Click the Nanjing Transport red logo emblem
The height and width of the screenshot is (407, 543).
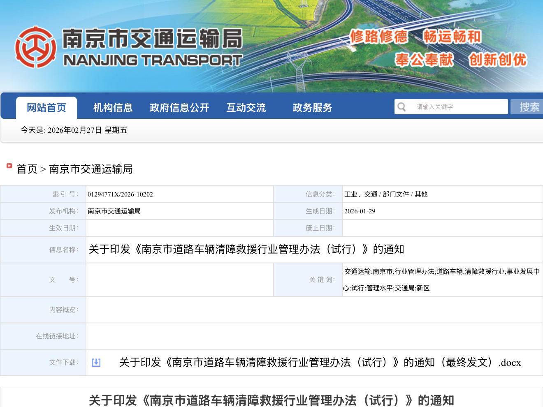pos(35,47)
